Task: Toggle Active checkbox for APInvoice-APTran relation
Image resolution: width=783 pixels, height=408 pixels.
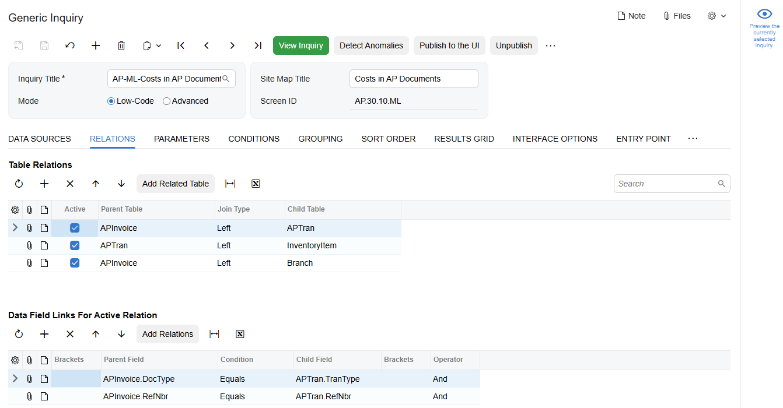Action: click(75, 228)
